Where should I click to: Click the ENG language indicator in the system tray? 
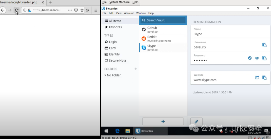point(243,131)
